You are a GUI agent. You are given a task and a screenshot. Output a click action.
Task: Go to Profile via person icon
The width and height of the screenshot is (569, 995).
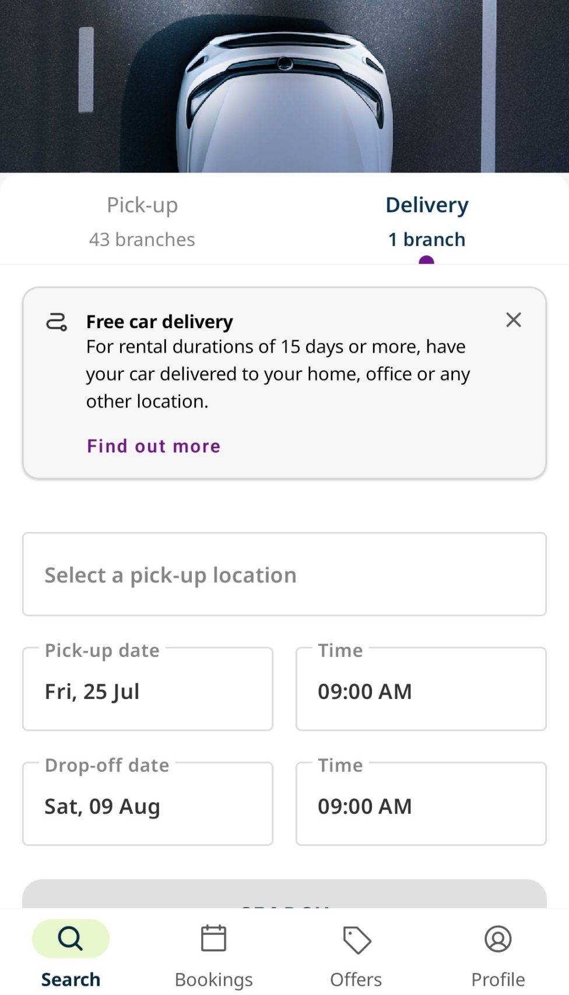tap(498, 939)
